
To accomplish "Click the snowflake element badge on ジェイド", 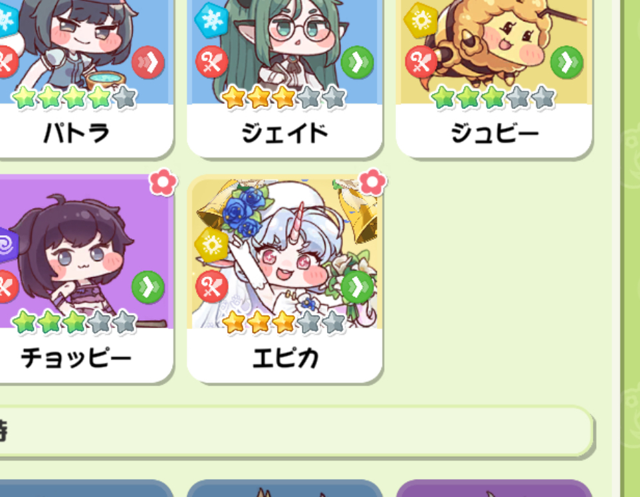I will 211,19.
